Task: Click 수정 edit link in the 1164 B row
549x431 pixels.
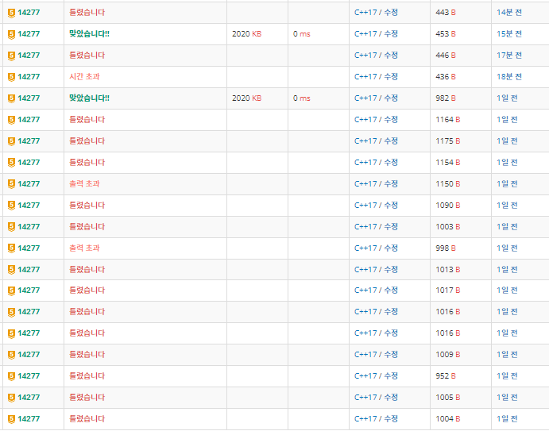Action: 391,120
